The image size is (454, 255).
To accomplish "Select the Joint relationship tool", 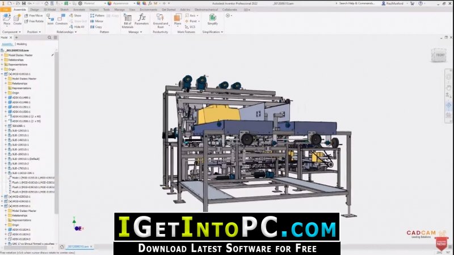I will [x=50, y=19].
